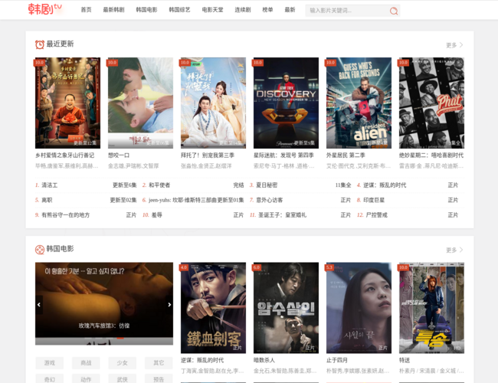The width and height of the screenshot is (498, 383).
Task: Click title 逆谍：叛乱的时代 under poster
Action: pos(202,360)
